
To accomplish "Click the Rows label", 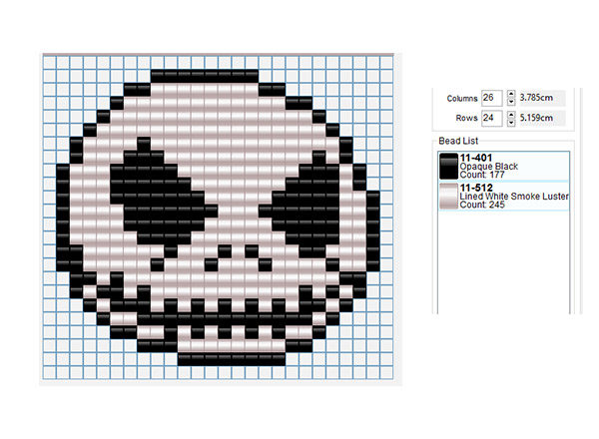I will coord(466,118).
